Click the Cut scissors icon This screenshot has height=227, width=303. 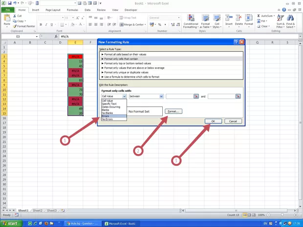coord(15,16)
